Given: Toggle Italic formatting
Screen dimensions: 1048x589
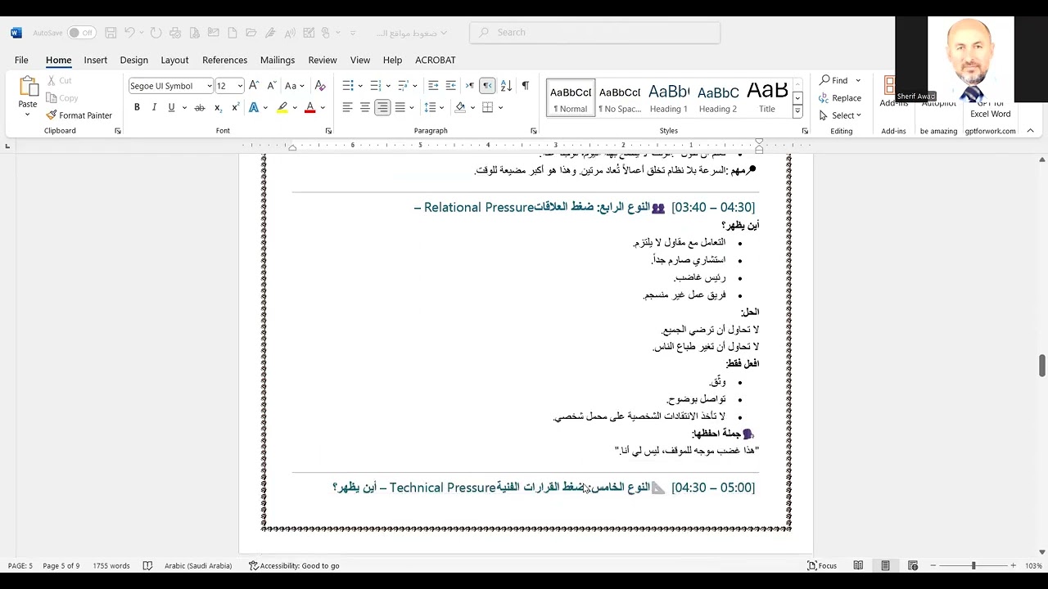Looking at the screenshot, I should (x=154, y=107).
